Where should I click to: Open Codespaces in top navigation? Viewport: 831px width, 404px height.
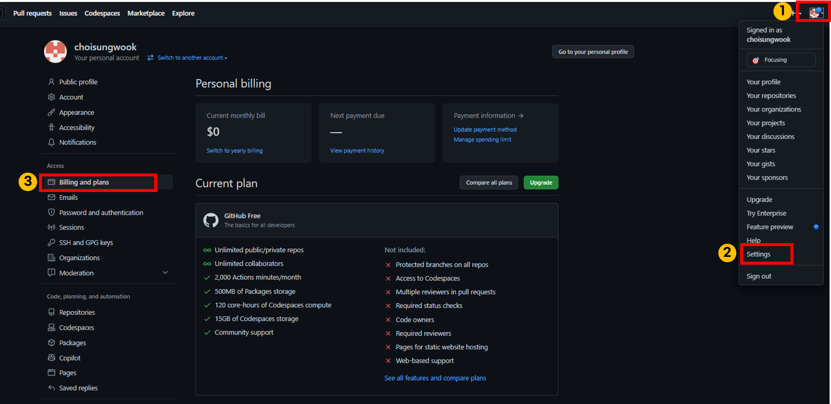coord(102,13)
